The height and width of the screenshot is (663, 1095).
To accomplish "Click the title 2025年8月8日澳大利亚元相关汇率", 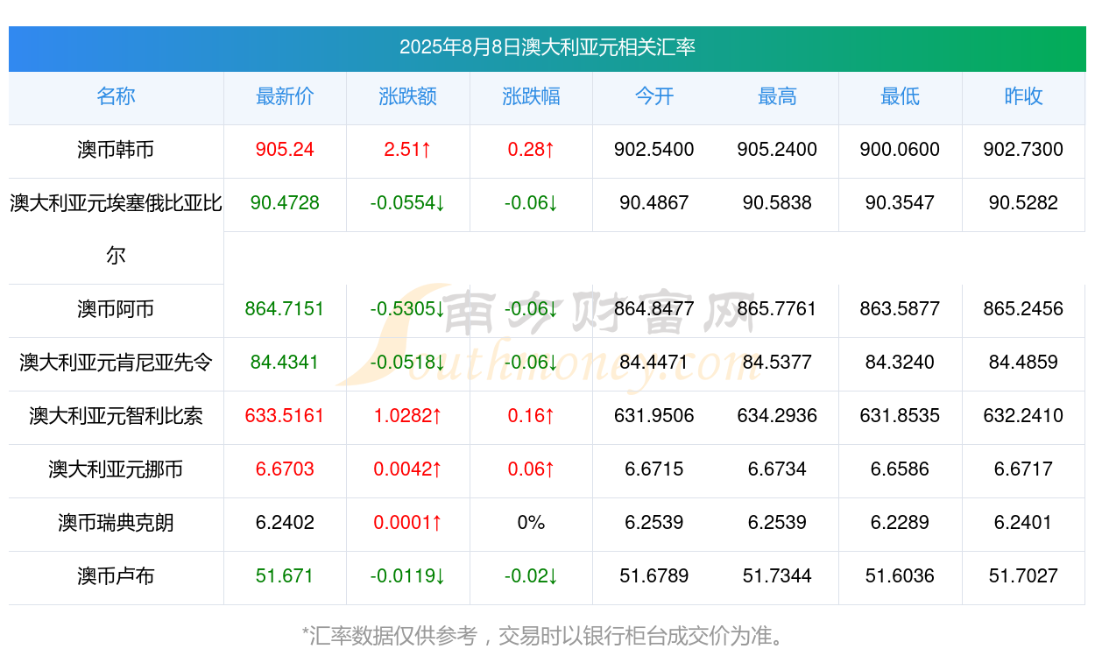I will [x=547, y=47].
